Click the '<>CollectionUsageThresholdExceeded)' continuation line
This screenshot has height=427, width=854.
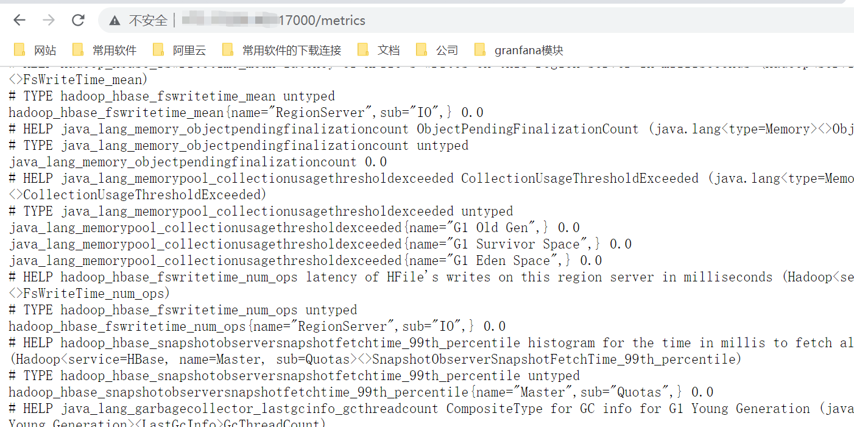[x=138, y=195]
